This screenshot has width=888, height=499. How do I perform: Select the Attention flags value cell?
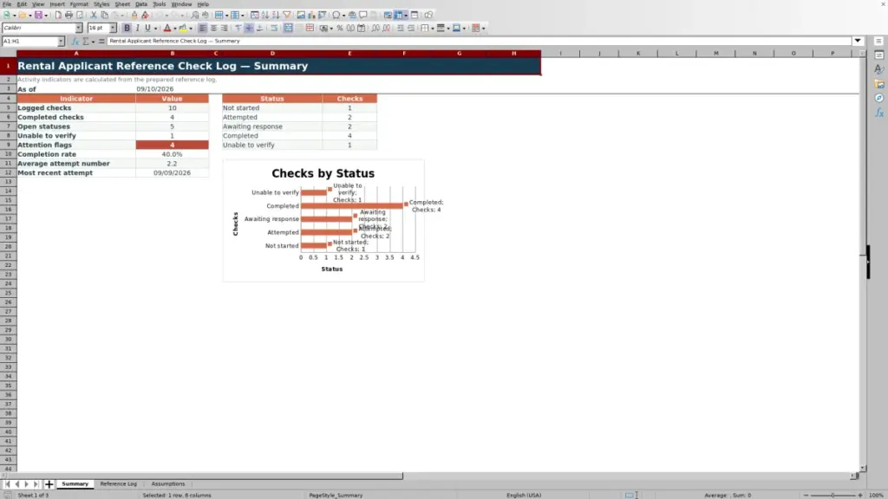tap(173, 145)
